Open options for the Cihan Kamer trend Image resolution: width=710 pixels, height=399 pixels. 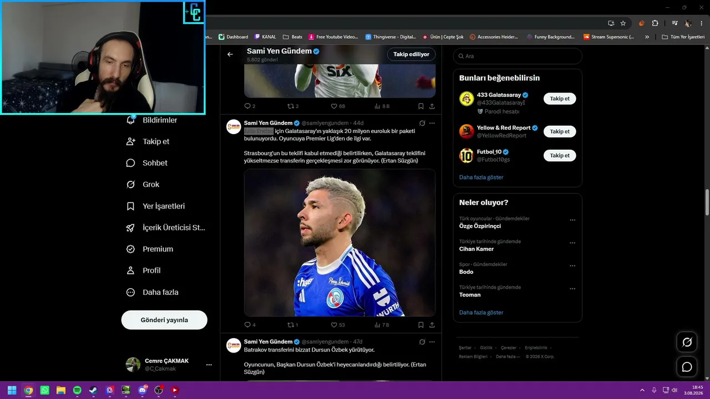pyautogui.click(x=572, y=243)
